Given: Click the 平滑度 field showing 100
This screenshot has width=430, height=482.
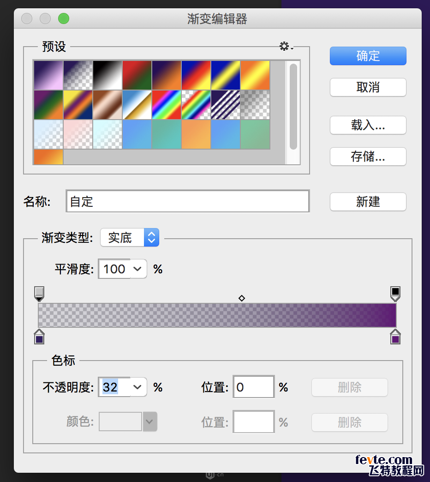Looking at the screenshot, I should pos(114,269).
